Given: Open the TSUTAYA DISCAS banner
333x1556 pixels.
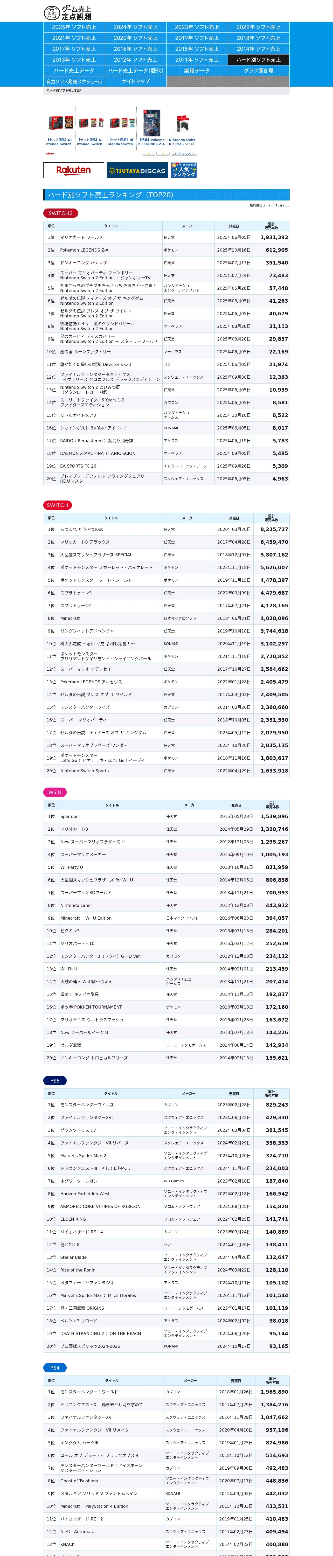Looking at the screenshot, I should coord(137,170).
